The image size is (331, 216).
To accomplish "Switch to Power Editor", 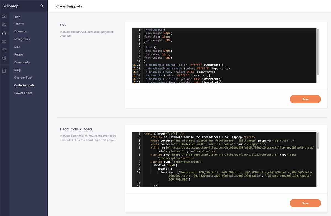I will [x=24, y=93].
